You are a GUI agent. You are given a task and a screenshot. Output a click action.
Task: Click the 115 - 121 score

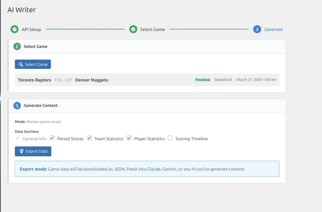click(63, 80)
